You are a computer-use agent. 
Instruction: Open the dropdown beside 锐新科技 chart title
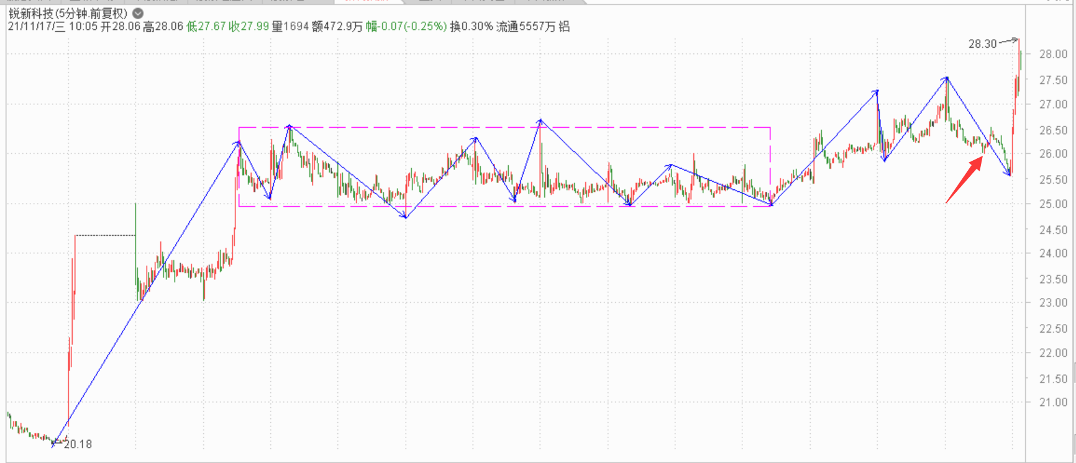coord(138,13)
